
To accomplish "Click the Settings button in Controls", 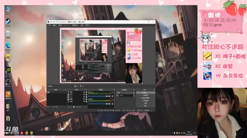I will [145, 103].
